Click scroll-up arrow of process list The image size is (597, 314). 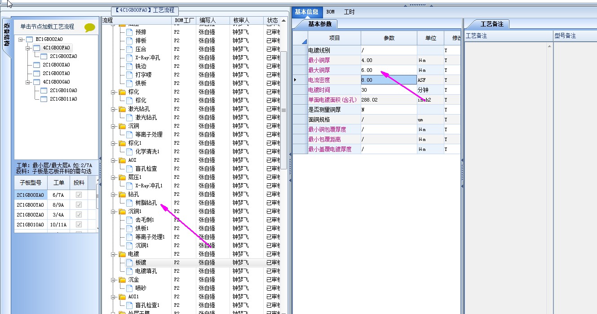tap(283, 21)
